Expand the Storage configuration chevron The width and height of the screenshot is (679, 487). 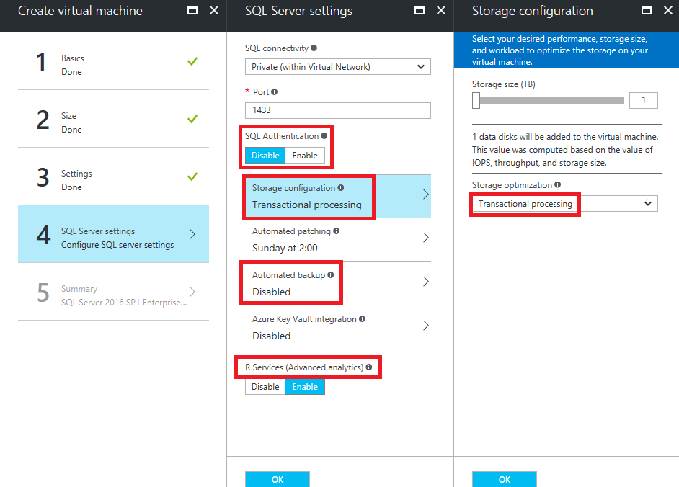pyautogui.click(x=426, y=195)
